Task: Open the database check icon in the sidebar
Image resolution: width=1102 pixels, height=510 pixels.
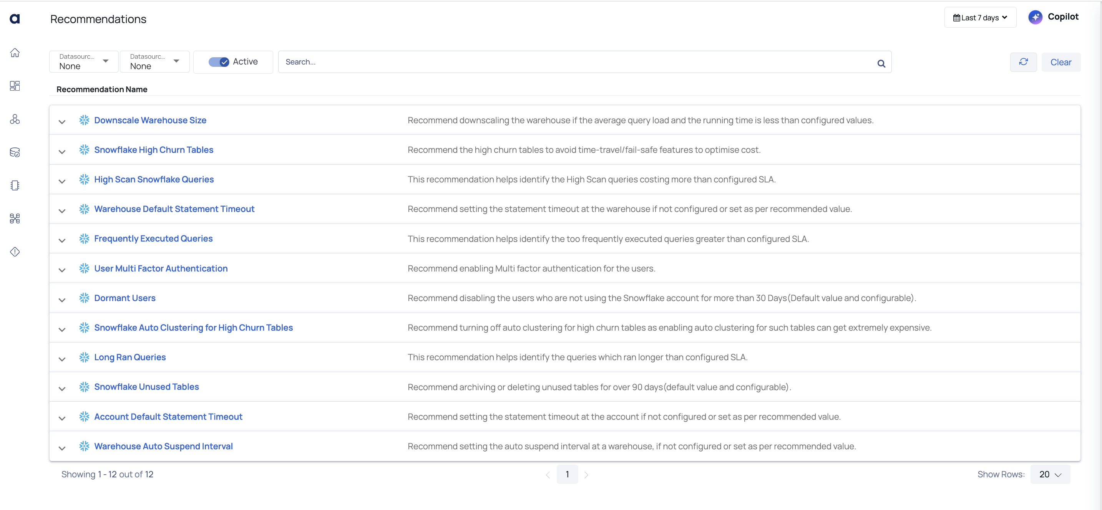Action: click(x=15, y=152)
